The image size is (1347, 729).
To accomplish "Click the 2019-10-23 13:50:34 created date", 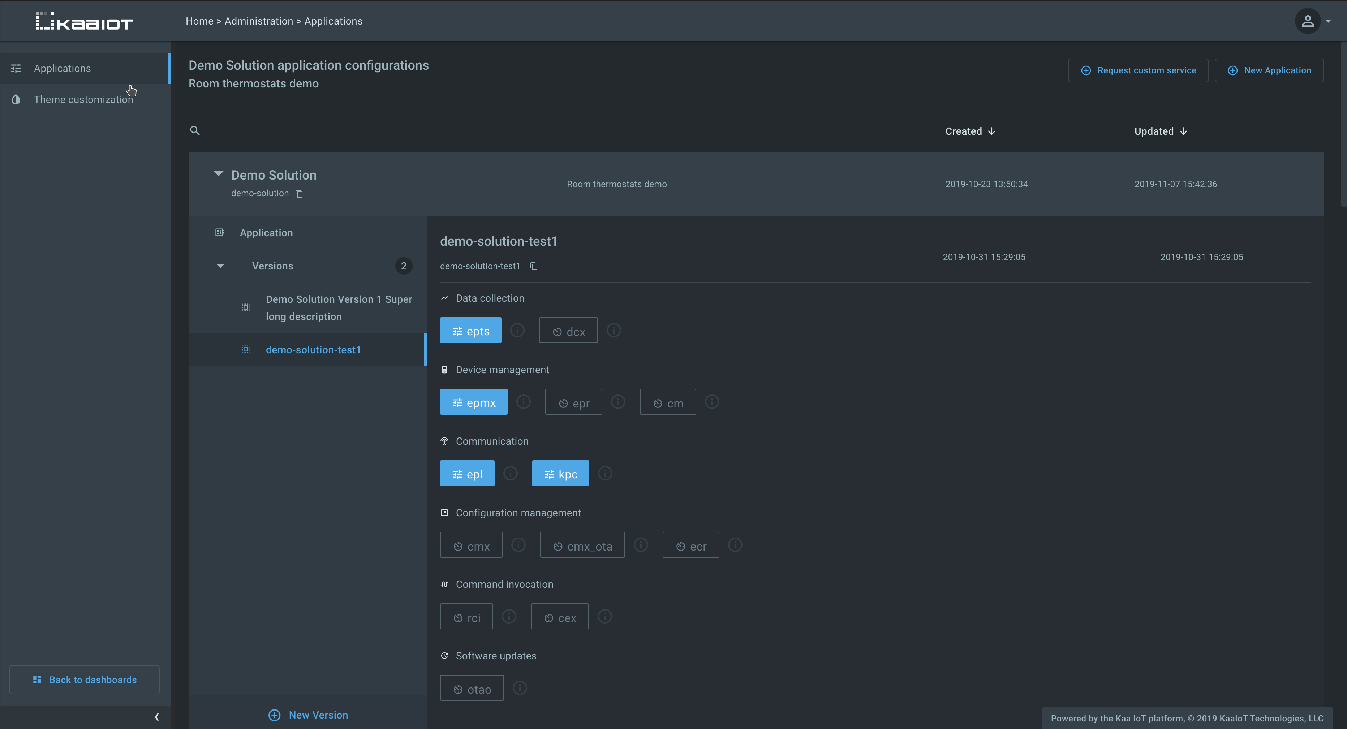I will point(986,184).
